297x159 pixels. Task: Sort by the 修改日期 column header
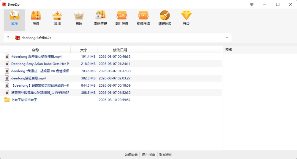point(120,50)
